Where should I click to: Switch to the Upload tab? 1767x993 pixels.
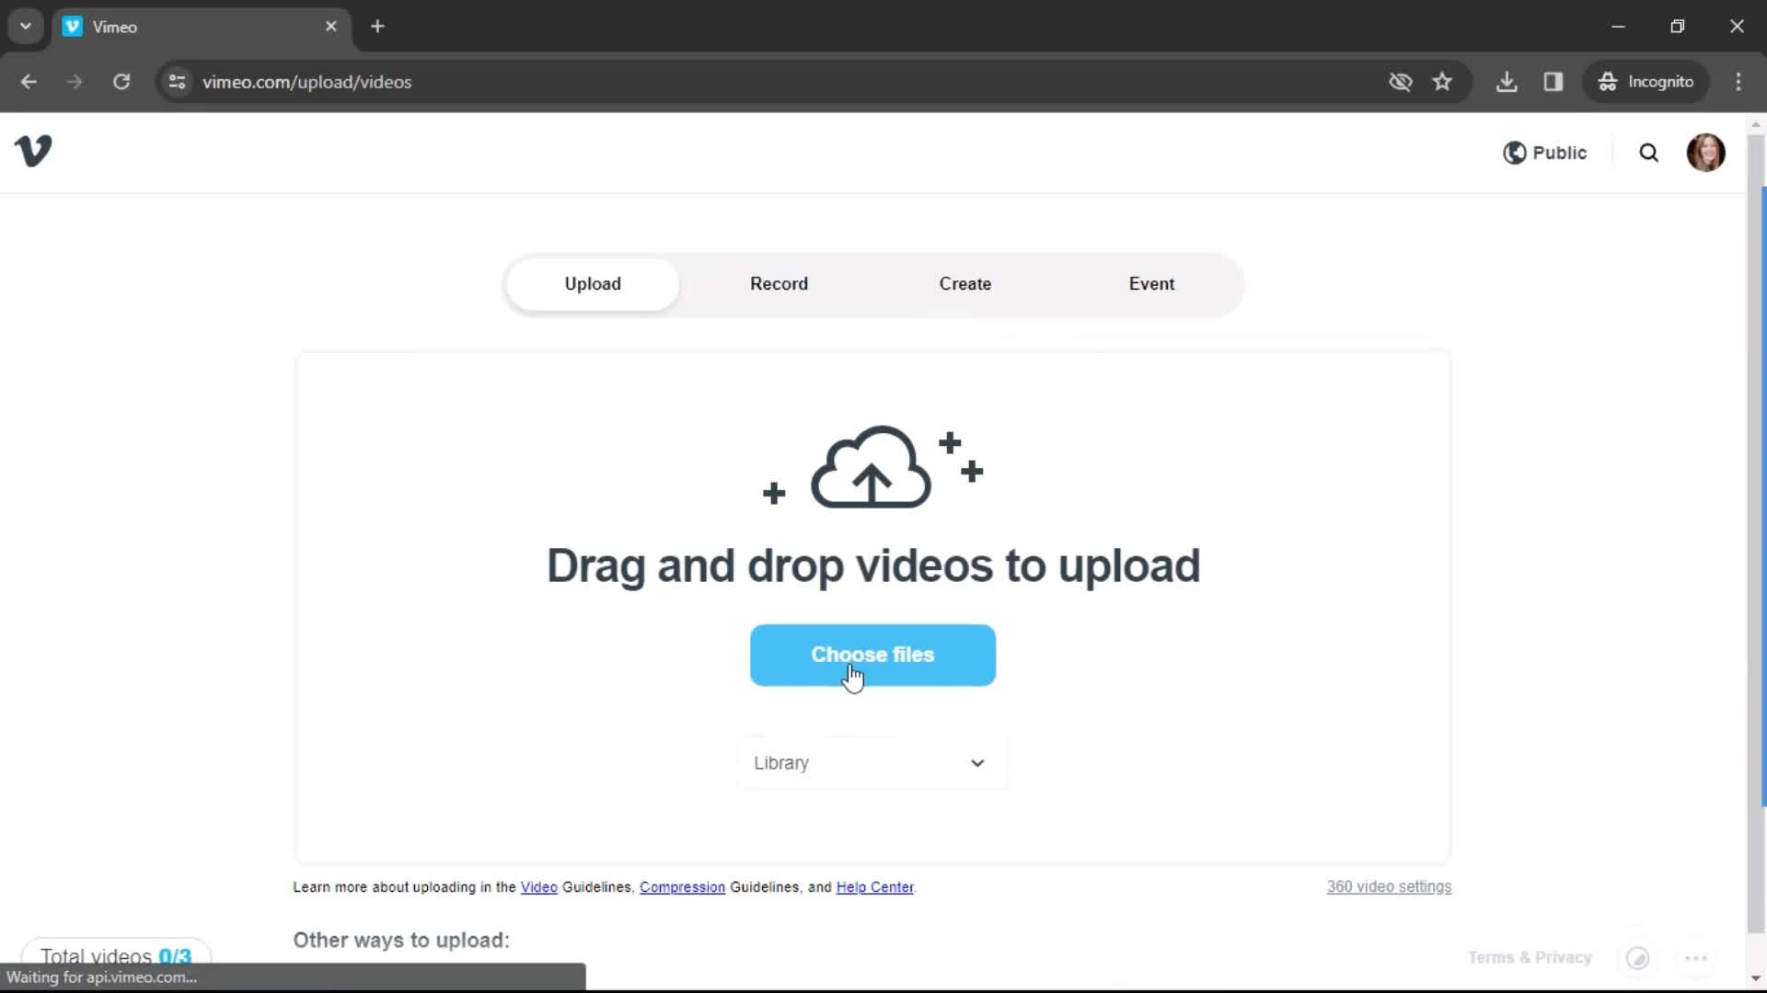click(593, 284)
